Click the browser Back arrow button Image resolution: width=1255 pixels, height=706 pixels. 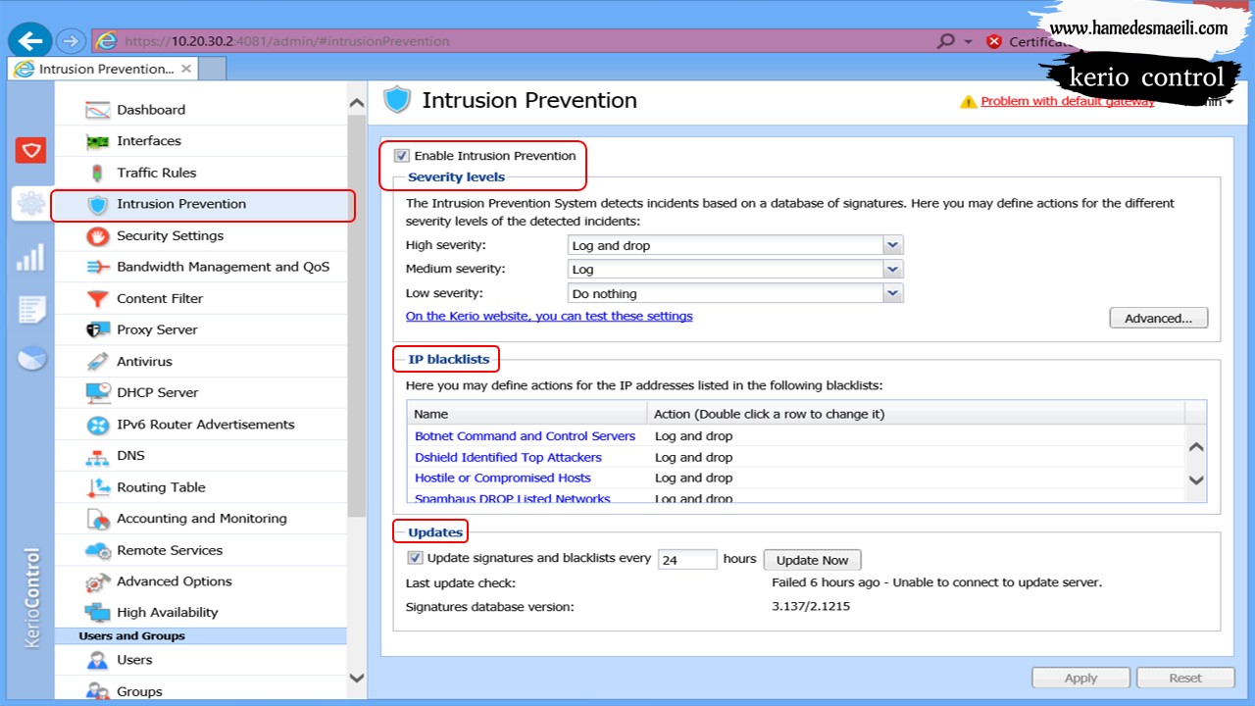tap(31, 40)
